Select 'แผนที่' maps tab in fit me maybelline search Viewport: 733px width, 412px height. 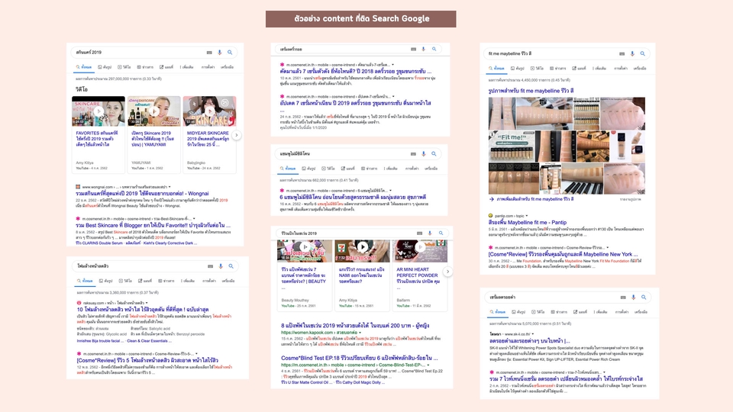coord(579,68)
